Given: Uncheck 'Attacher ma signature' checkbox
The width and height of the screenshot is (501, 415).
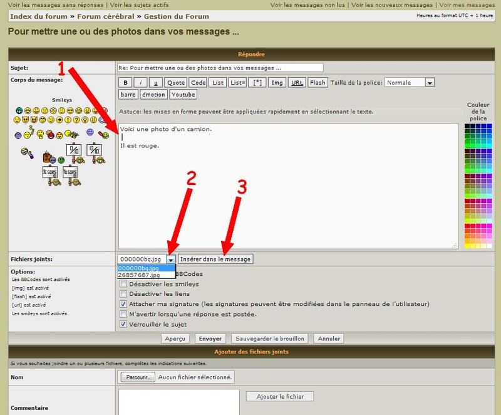Looking at the screenshot, I should click(123, 304).
